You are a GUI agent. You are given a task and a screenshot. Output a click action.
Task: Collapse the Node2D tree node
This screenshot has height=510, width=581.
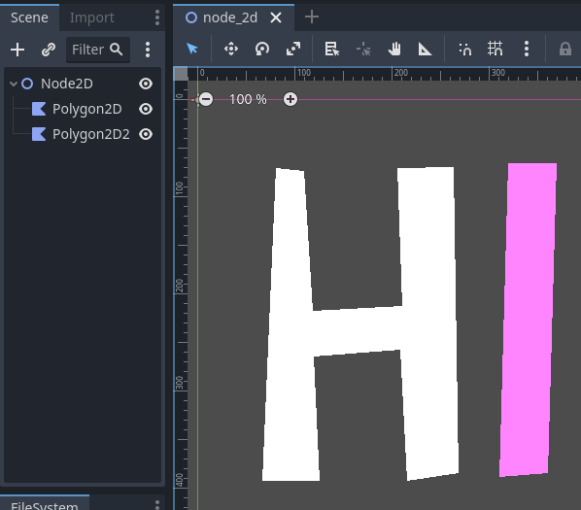click(x=14, y=84)
